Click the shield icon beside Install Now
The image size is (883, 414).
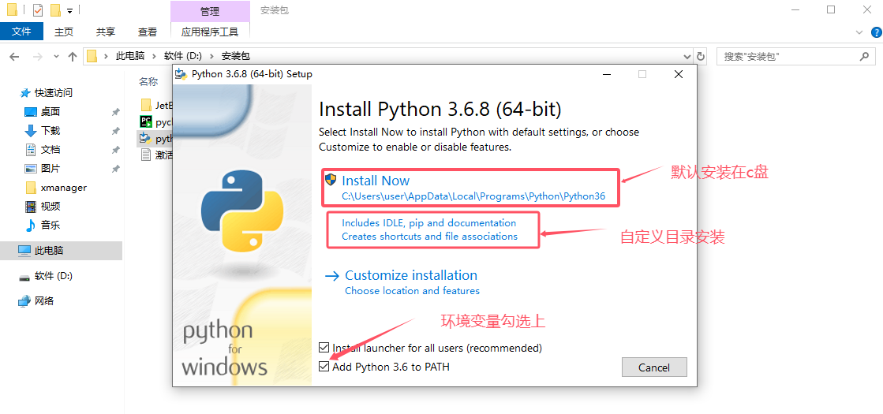tap(331, 180)
